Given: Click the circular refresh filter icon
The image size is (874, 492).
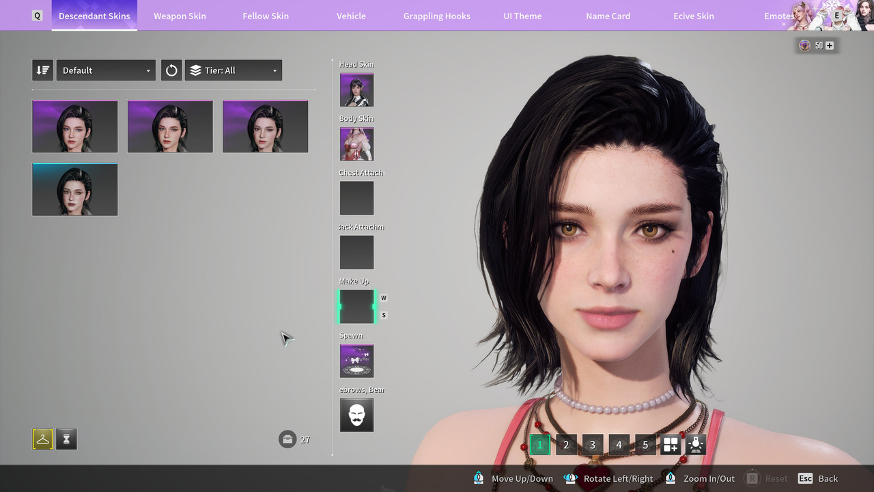Looking at the screenshot, I should pyautogui.click(x=171, y=70).
